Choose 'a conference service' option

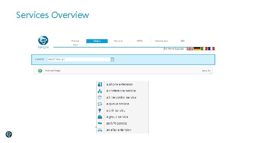tap(121, 91)
